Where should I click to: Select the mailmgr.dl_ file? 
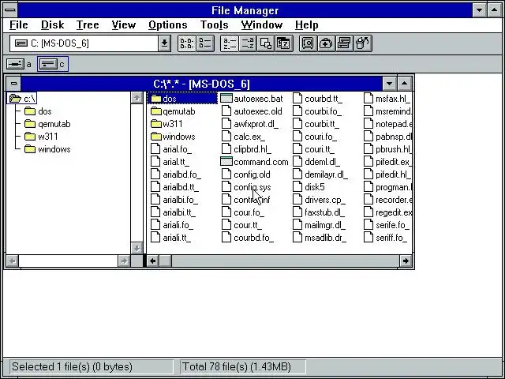(x=319, y=225)
